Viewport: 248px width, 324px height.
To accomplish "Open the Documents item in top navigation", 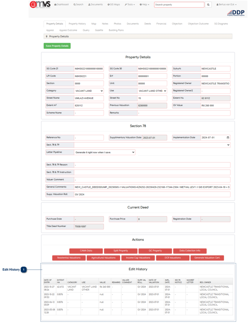I will coord(96,4).
